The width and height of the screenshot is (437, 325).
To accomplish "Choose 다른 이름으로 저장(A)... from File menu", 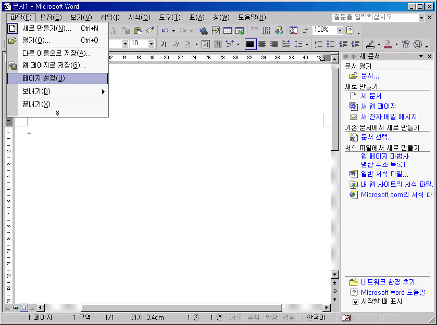I will coord(57,54).
